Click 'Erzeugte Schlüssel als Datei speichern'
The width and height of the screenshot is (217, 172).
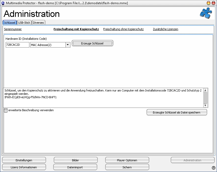[x=177, y=112]
